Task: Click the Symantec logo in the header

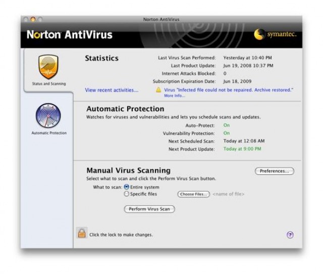Action: pyautogui.click(x=275, y=34)
